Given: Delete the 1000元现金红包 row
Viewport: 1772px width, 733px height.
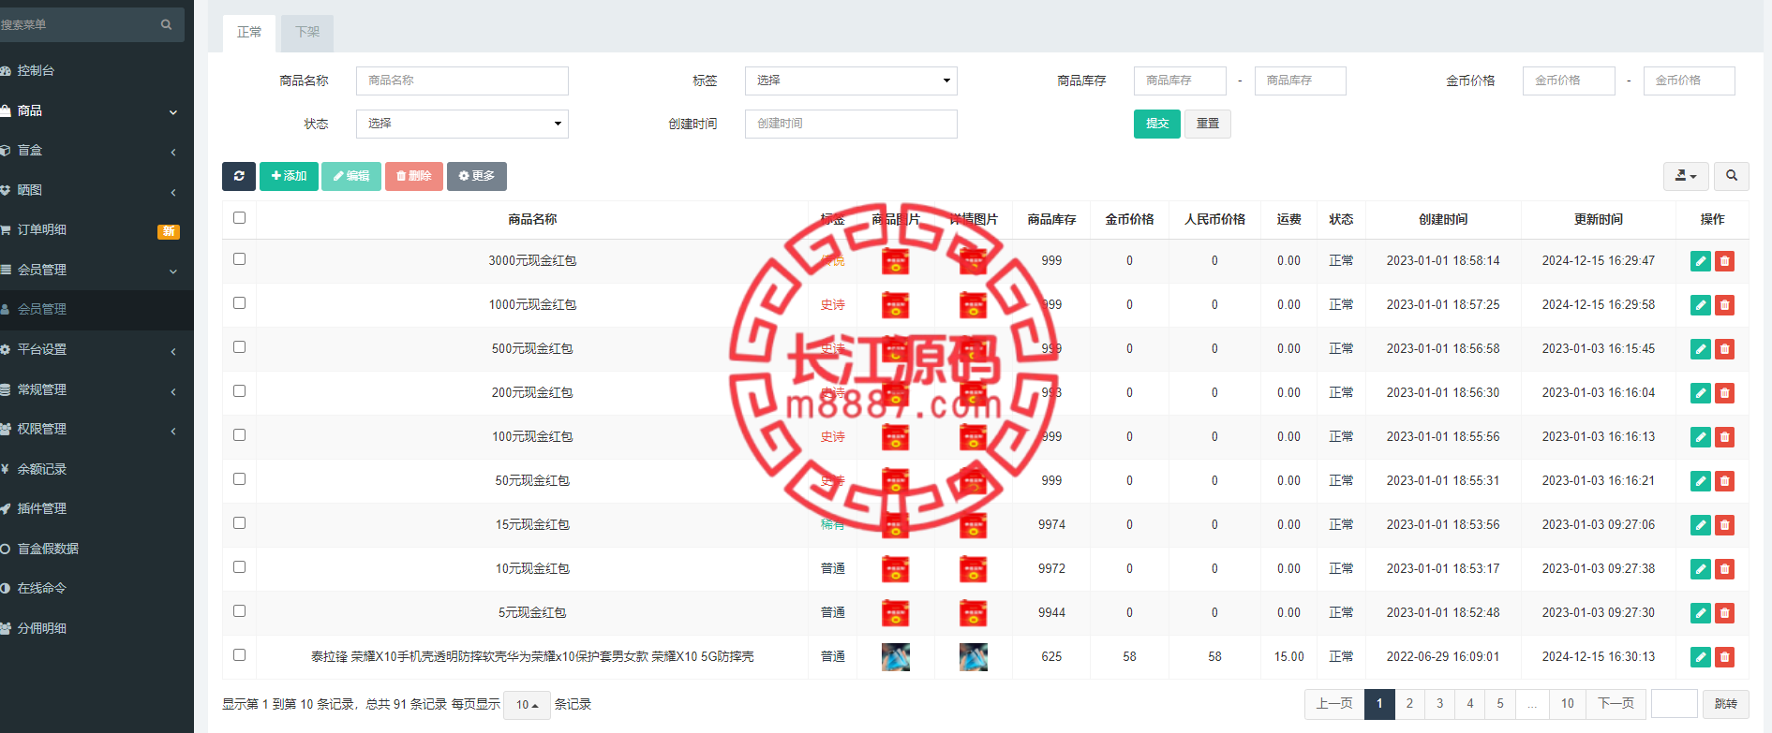Looking at the screenshot, I should pyautogui.click(x=1724, y=305).
